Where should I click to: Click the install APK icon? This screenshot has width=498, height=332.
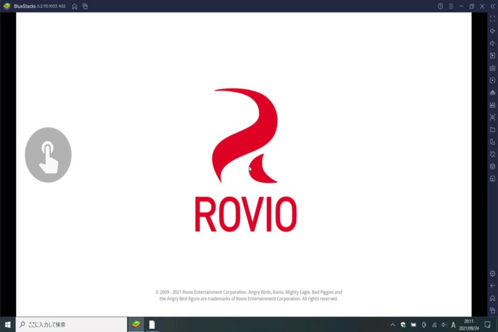pyautogui.click(x=493, y=105)
